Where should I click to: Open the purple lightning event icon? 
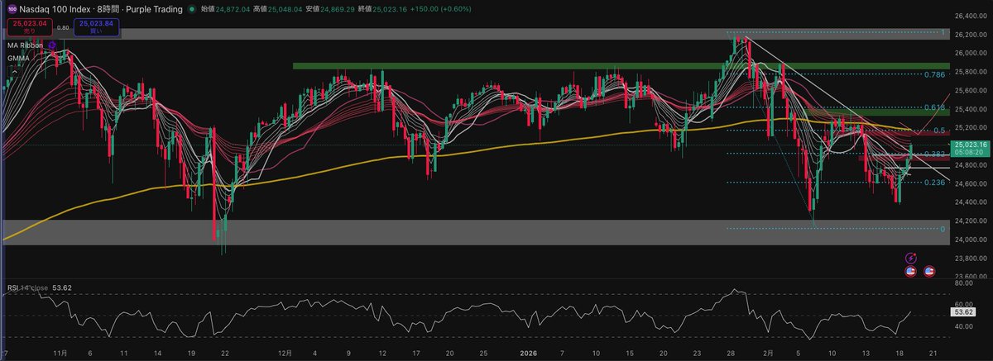tap(912, 258)
